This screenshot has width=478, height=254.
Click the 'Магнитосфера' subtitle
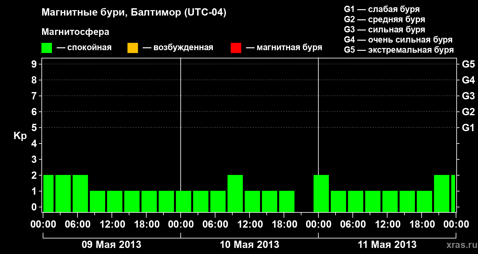(76, 32)
